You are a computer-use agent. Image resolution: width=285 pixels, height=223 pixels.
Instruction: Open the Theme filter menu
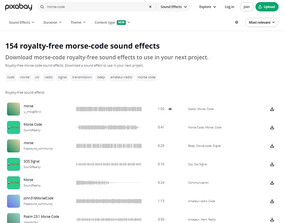(78, 22)
